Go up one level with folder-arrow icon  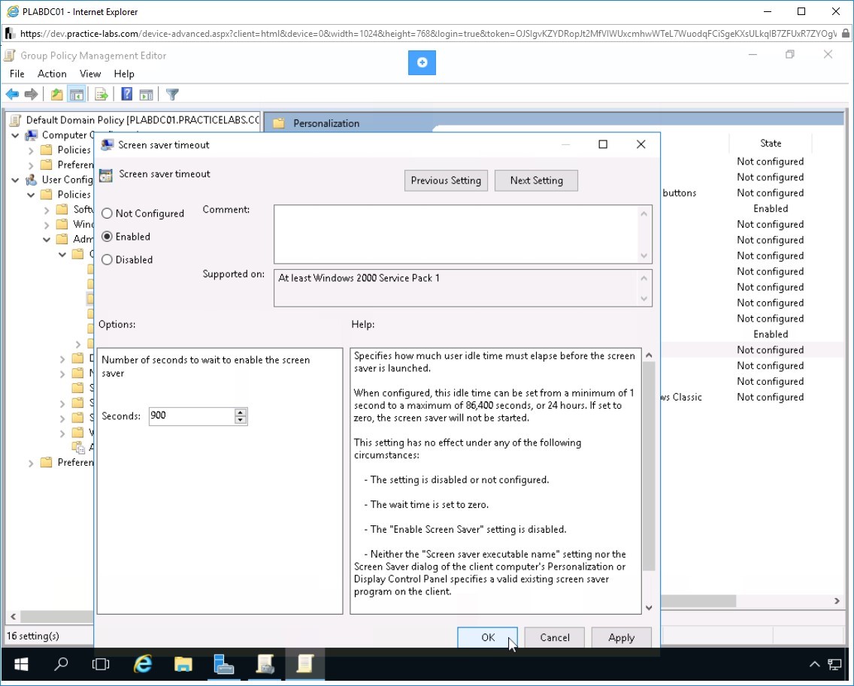pyautogui.click(x=56, y=94)
